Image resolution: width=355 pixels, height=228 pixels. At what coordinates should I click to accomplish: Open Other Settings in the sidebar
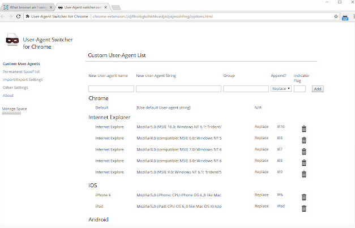click(15, 88)
